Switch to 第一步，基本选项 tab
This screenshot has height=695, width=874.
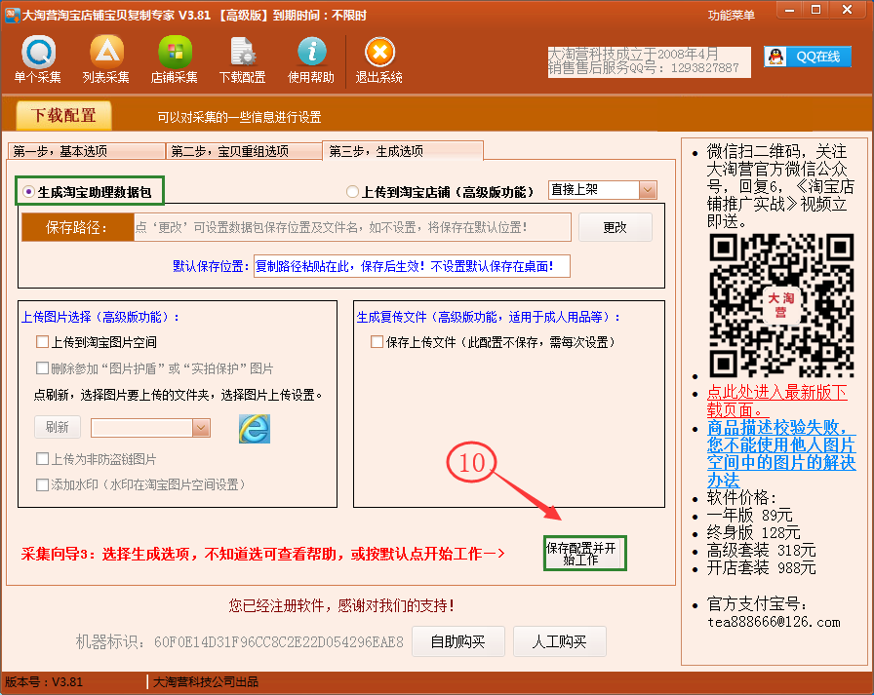point(87,151)
